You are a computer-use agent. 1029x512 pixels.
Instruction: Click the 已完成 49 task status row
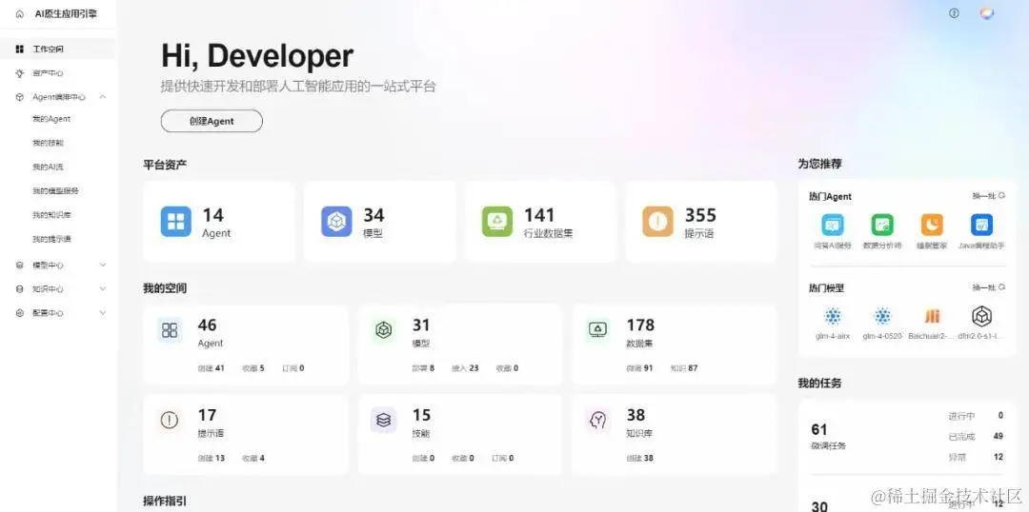coord(976,436)
